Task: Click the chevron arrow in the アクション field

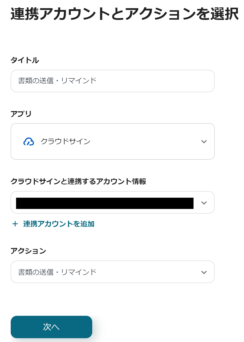Action: point(204,272)
